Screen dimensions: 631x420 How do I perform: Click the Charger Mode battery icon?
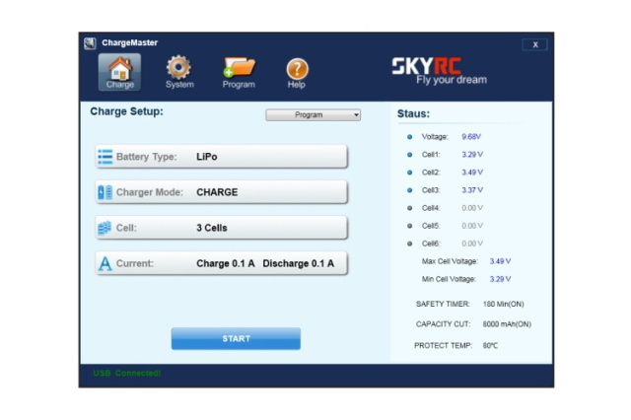105,192
